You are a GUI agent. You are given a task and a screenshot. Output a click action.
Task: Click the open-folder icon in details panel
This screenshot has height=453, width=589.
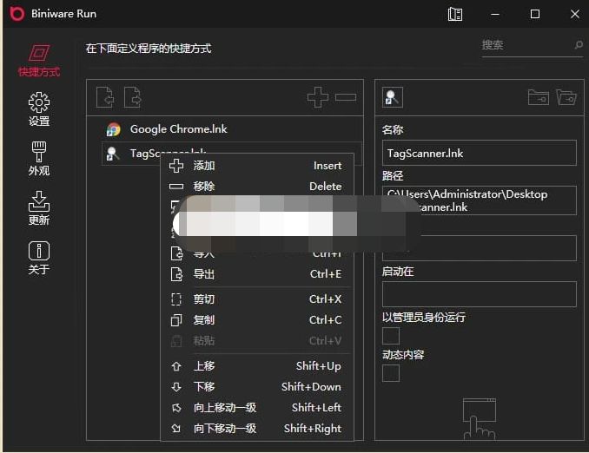(566, 98)
